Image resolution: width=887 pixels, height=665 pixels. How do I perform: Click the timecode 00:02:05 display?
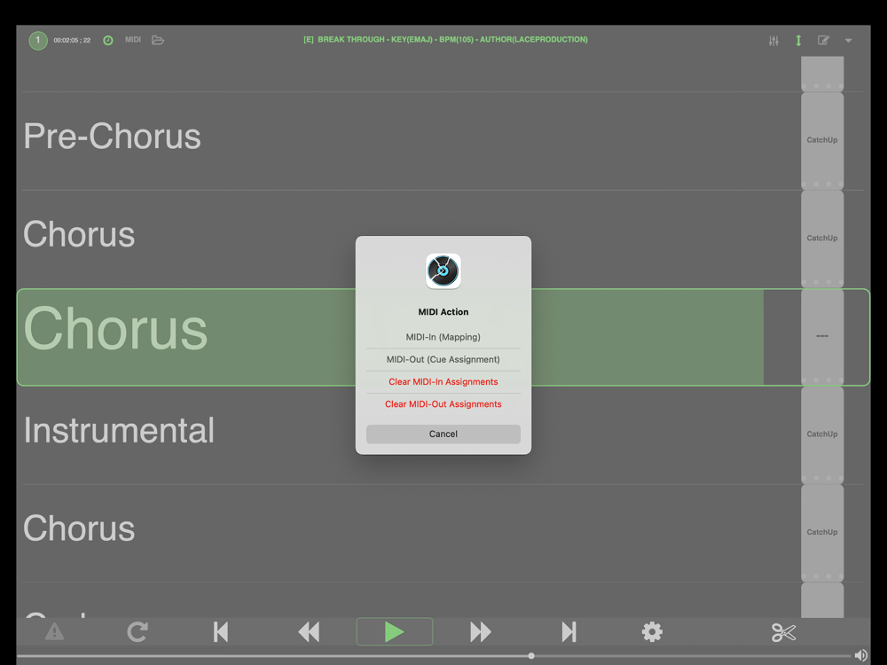[x=72, y=40]
